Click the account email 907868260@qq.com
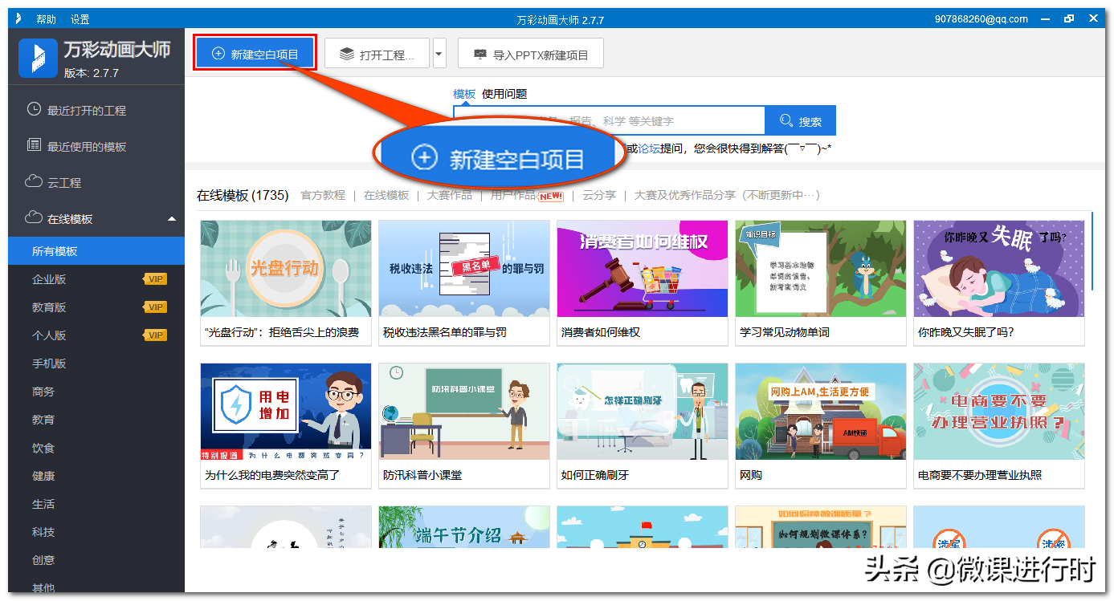The image size is (1114, 601). pos(981,19)
